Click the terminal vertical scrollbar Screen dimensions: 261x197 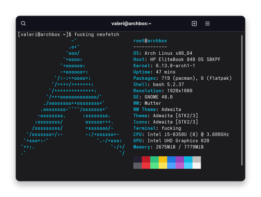242,100
